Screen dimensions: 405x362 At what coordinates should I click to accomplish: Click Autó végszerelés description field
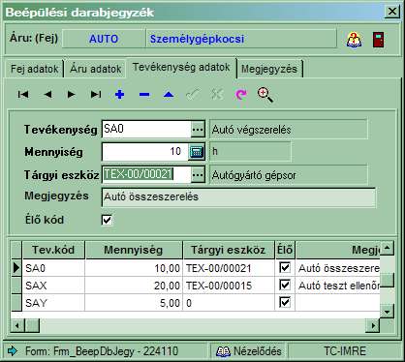pyautogui.click(x=289, y=130)
